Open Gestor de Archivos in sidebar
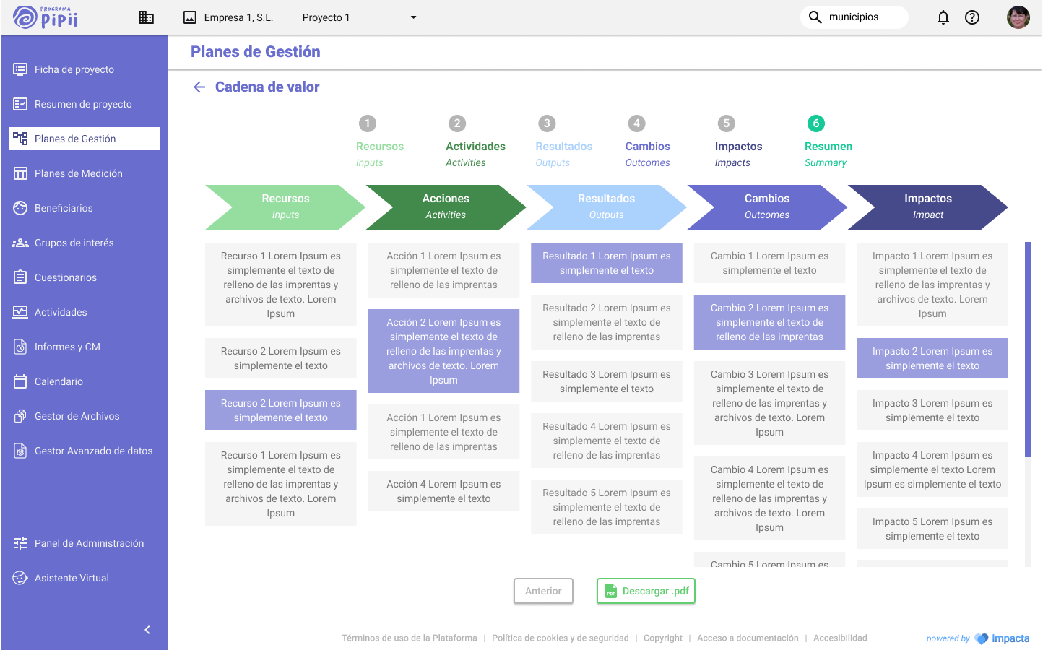 tap(77, 416)
